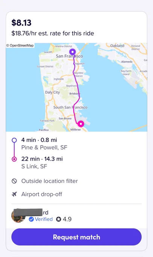Open the OpenStreetMap attribution link

coord(20,45)
